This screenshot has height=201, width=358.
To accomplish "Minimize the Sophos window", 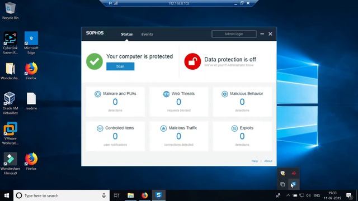I will point(262,34).
